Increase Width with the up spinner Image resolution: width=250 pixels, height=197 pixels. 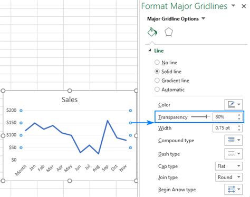coord(239,126)
